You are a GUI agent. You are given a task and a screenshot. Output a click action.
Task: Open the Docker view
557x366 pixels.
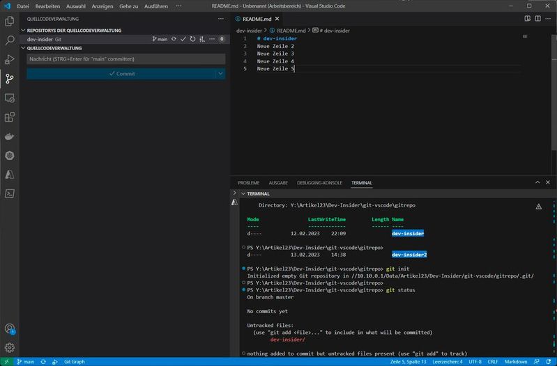pyautogui.click(x=10, y=136)
